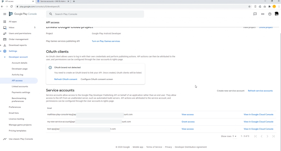Click the copy link icon in header
Screen dimensions: 281x151
(263, 14)
